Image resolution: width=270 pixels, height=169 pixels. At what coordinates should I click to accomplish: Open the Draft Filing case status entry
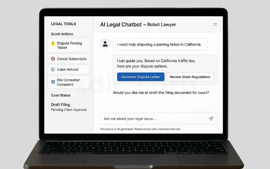[x=60, y=105]
